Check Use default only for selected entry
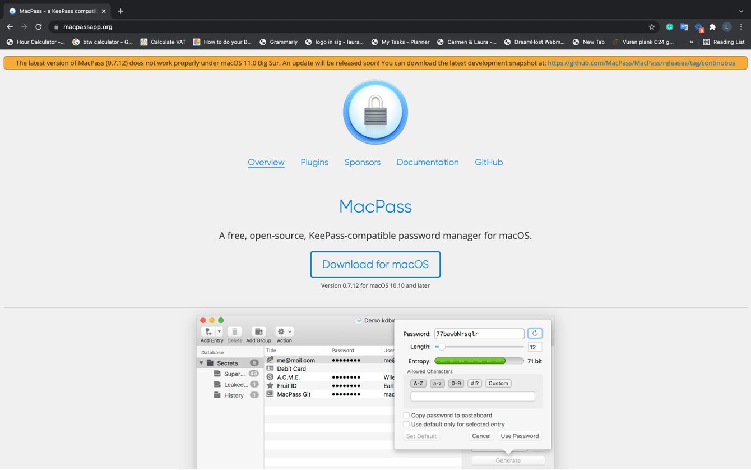 [406, 425]
